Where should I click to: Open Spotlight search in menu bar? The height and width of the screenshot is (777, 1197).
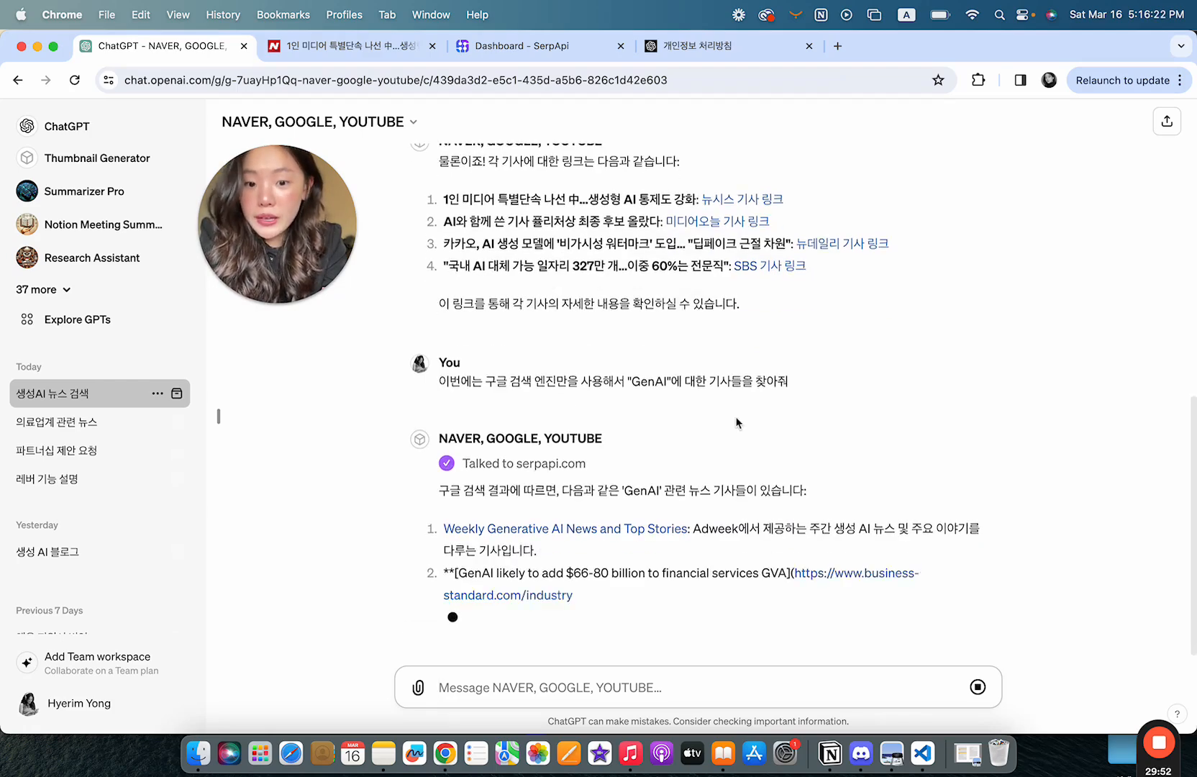point(999,14)
